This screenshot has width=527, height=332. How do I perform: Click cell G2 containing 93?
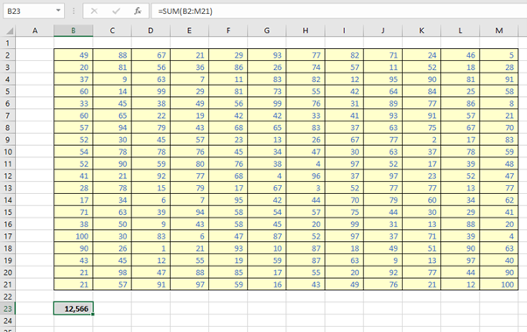pyautogui.click(x=267, y=55)
